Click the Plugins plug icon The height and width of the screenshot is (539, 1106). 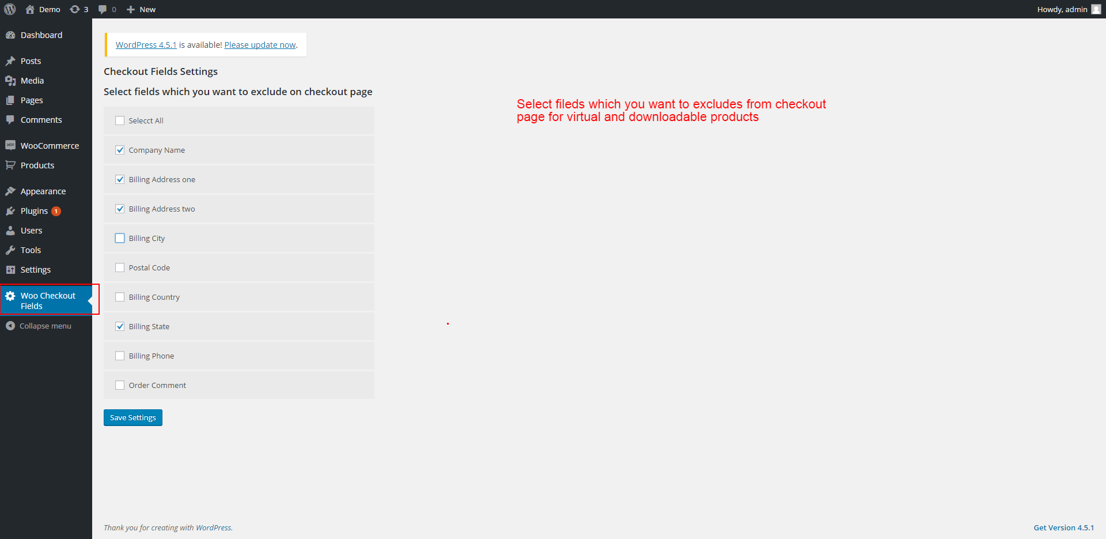coord(10,211)
